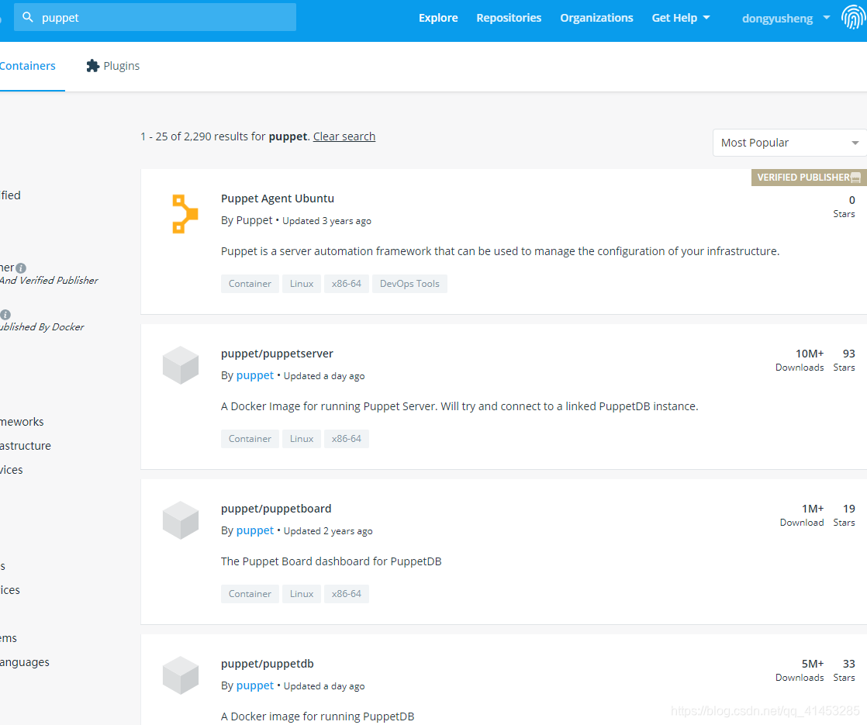
Task: Open the Most Popular sort dropdown
Action: tap(789, 143)
